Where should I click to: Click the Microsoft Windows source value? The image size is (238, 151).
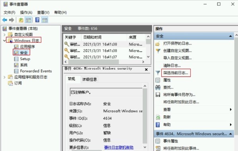point(123,111)
